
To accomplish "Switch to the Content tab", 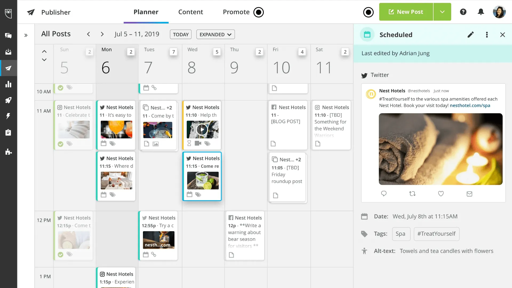I will click(191, 12).
